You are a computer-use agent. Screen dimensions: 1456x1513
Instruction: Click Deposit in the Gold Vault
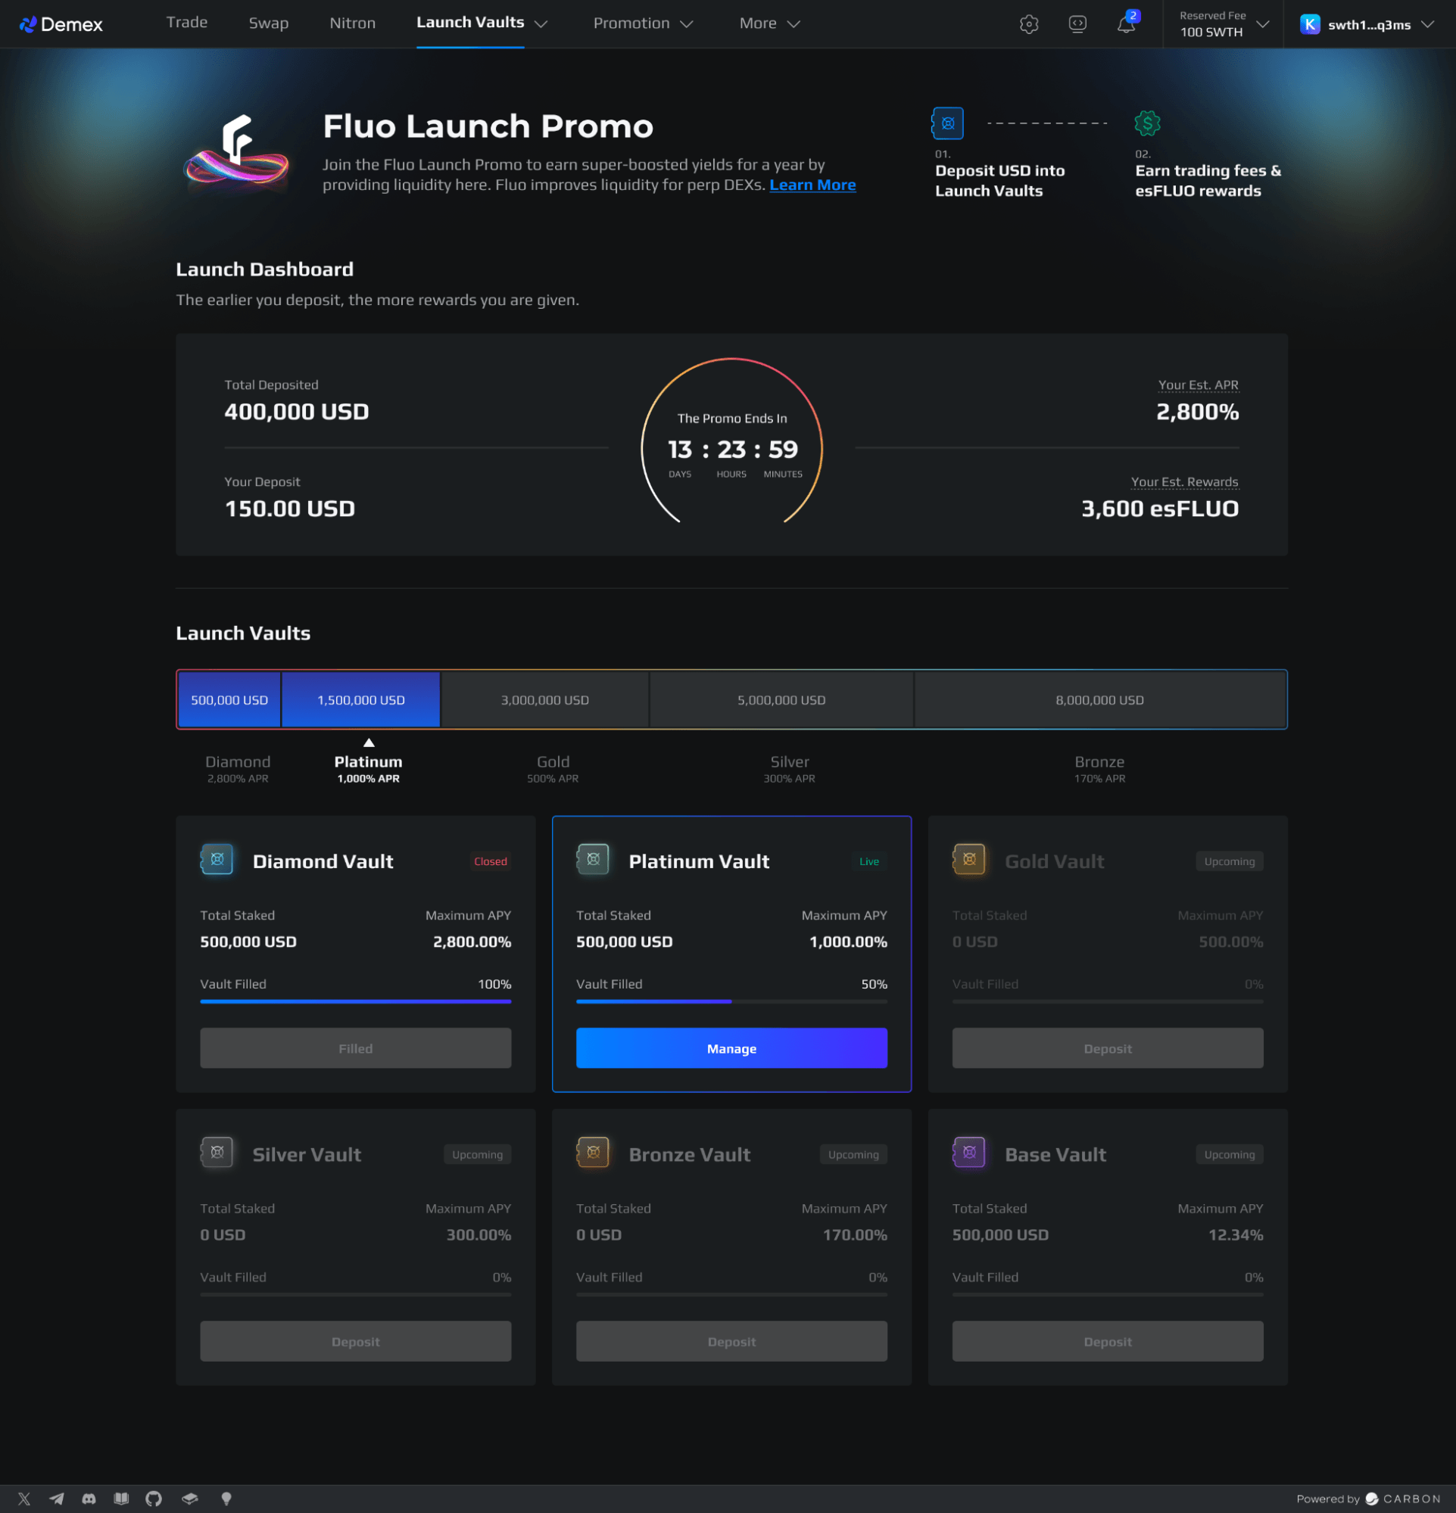coord(1108,1048)
